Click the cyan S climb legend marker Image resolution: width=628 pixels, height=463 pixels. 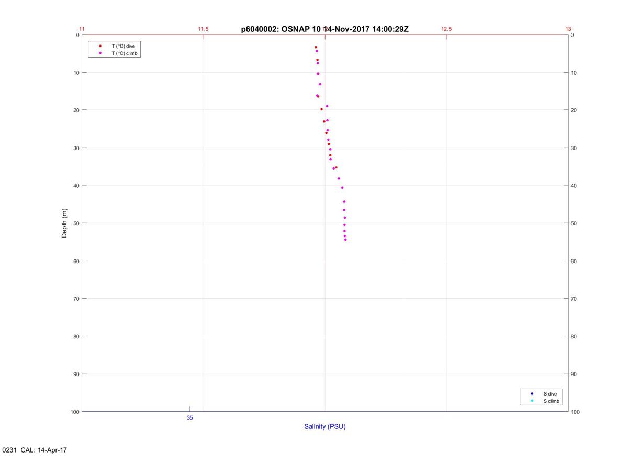pyautogui.click(x=532, y=401)
